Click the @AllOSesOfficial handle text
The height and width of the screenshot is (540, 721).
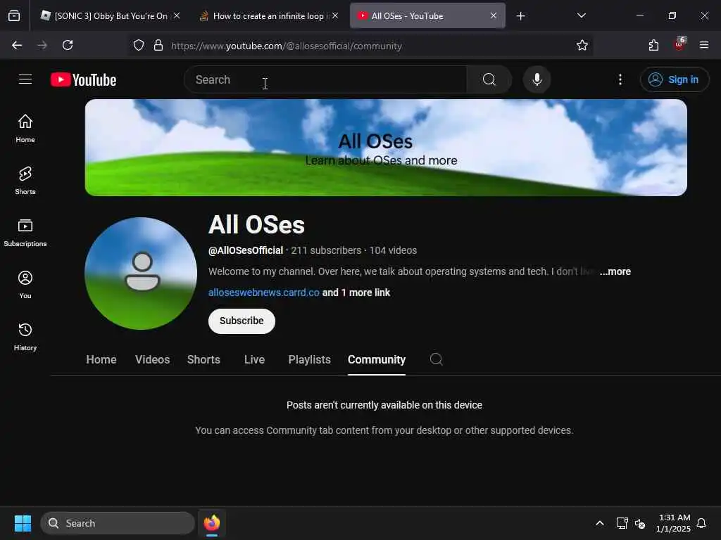(x=246, y=250)
